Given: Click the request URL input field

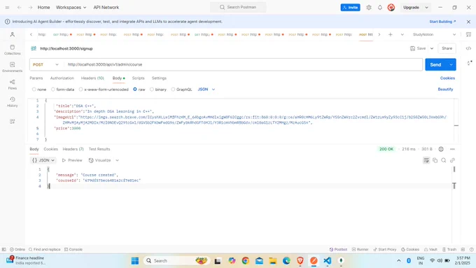Looking at the screenshot, I should click(x=244, y=64).
